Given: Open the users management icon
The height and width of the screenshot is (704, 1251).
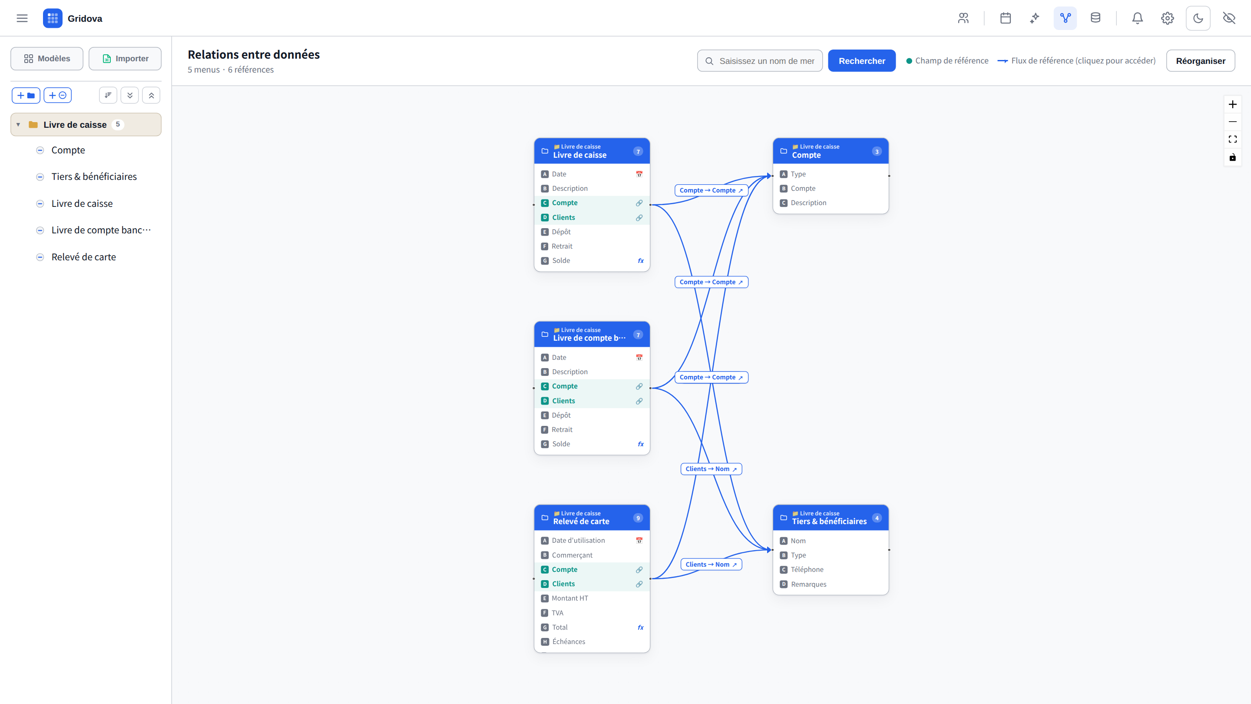Looking at the screenshot, I should pyautogui.click(x=963, y=18).
